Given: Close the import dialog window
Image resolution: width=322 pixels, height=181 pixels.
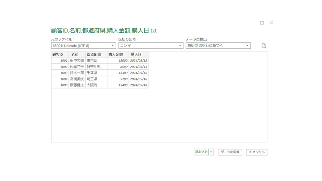Looking at the screenshot, I should pyautogui.click(x=271, y=23).
